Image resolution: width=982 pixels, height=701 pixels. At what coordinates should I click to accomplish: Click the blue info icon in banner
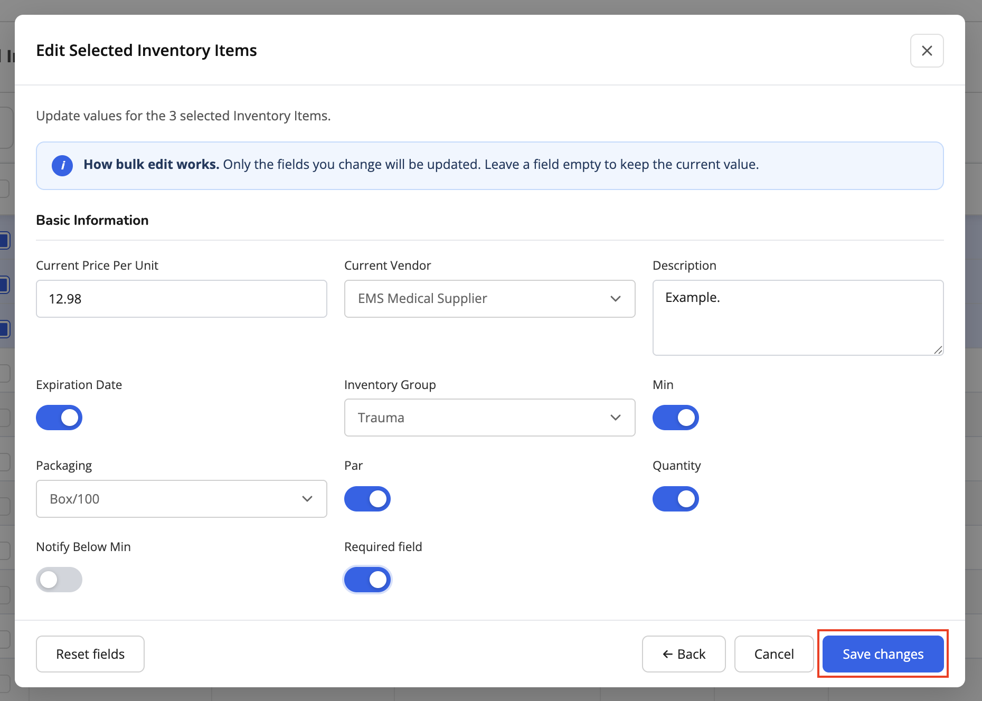(62, 165)
